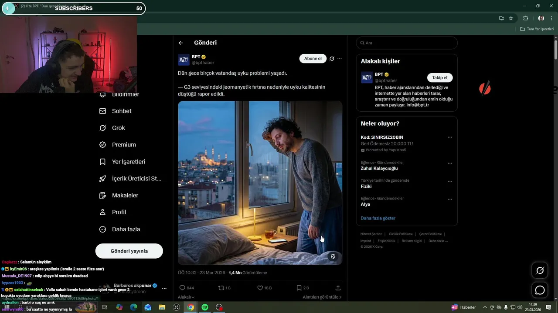The width and height of the screenshot is (558, 313).
Task: Click the back arrow next to Gönderi
Action: [181, 43]
